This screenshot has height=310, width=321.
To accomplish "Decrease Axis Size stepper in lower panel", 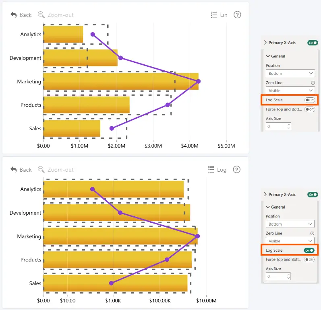I will (x=289, y=278).
